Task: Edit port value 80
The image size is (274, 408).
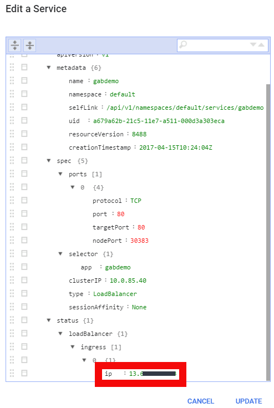Action: pyautogui.click(x=120, y=214)
